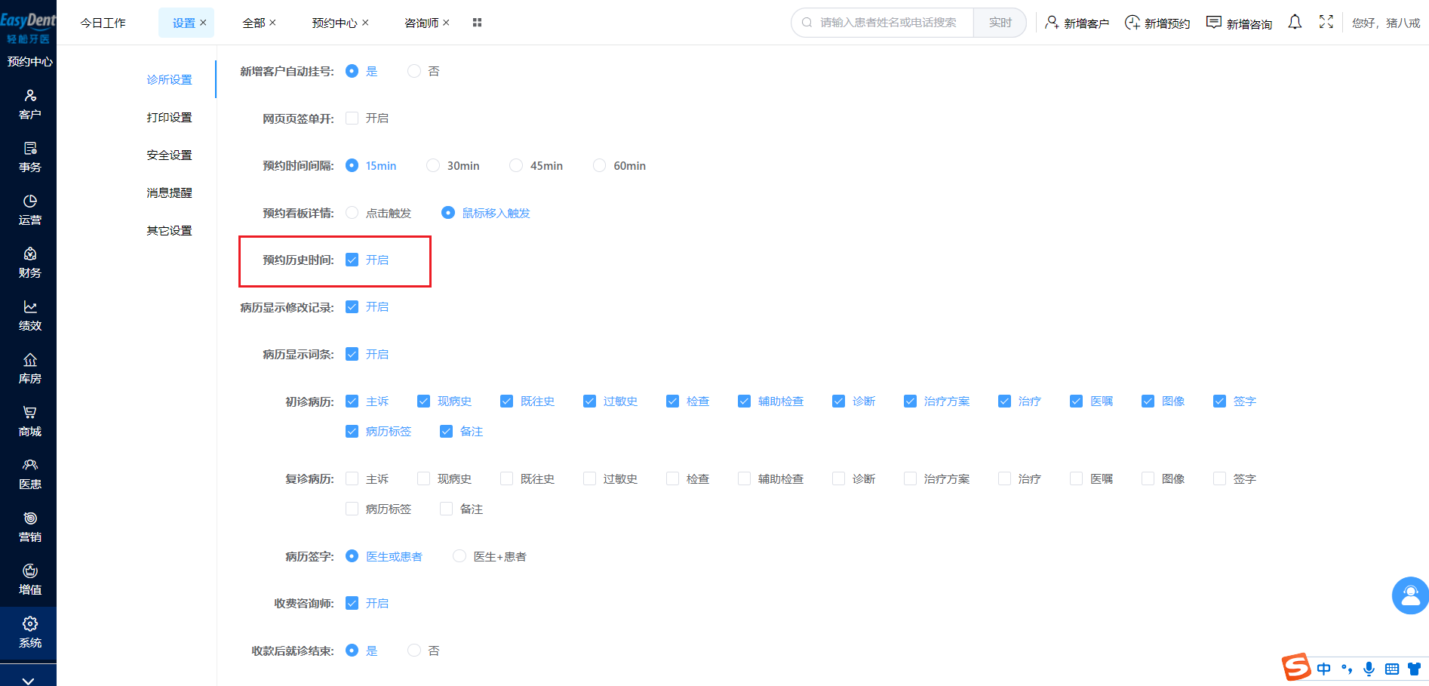Screen dimensions: 1429x686
Task: Select 打印设置 in settings menu
Action: coord(169,117)
